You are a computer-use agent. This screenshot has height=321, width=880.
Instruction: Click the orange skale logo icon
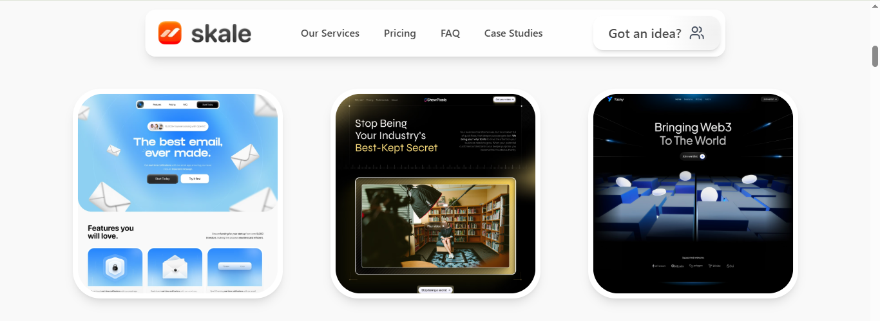click(x=170, y=33)
